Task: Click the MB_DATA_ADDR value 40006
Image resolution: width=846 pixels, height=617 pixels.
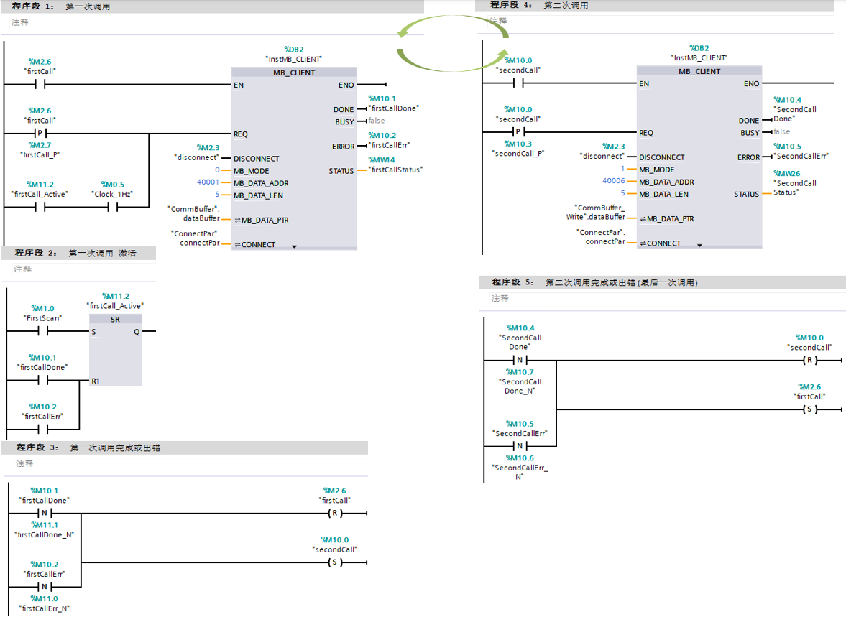Action: click(613, 181)
